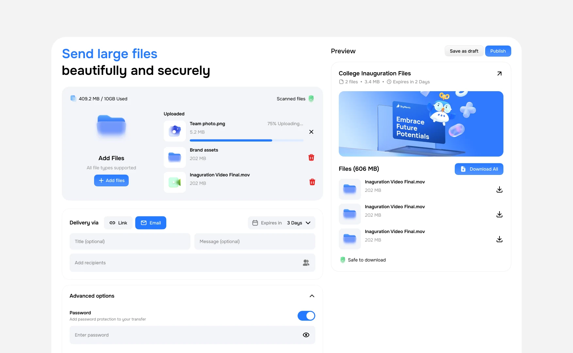
Task: Focus the Title (optional) field
Action: coord(130,242)
